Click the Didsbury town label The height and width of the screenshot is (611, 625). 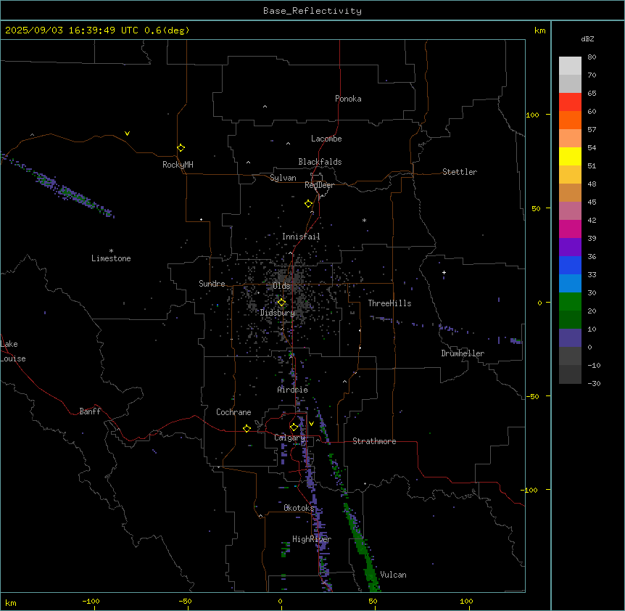click(278, 313)
